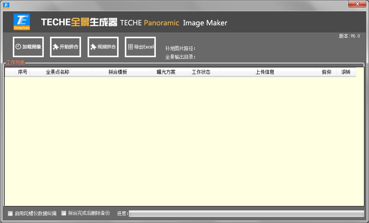Click the 俯仰 column header
369x223 pixels.
pyautogui.click(x=326, y=71)
